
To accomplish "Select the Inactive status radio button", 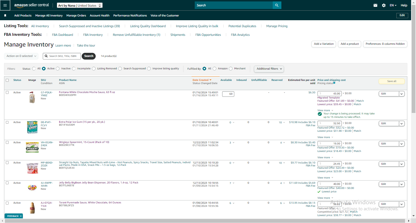I will pyautogui.click(x=58, y=69).
